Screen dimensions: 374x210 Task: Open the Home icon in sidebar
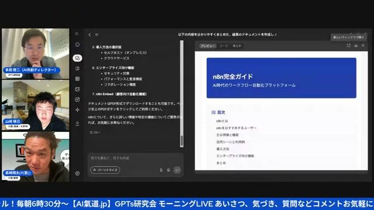[77, 44]
